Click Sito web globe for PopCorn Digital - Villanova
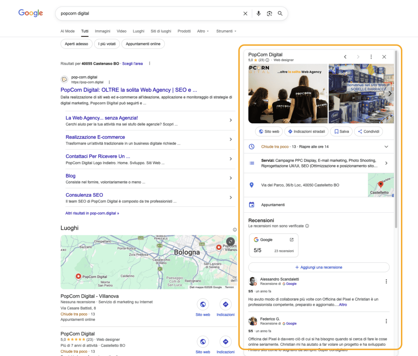The height and width of the screenshot is (356, 418). [203, 304]
